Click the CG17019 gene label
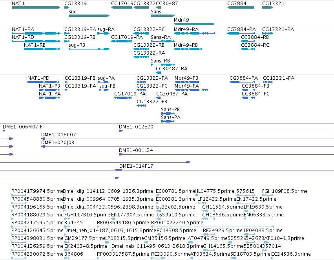 click(x=122, y=4)
